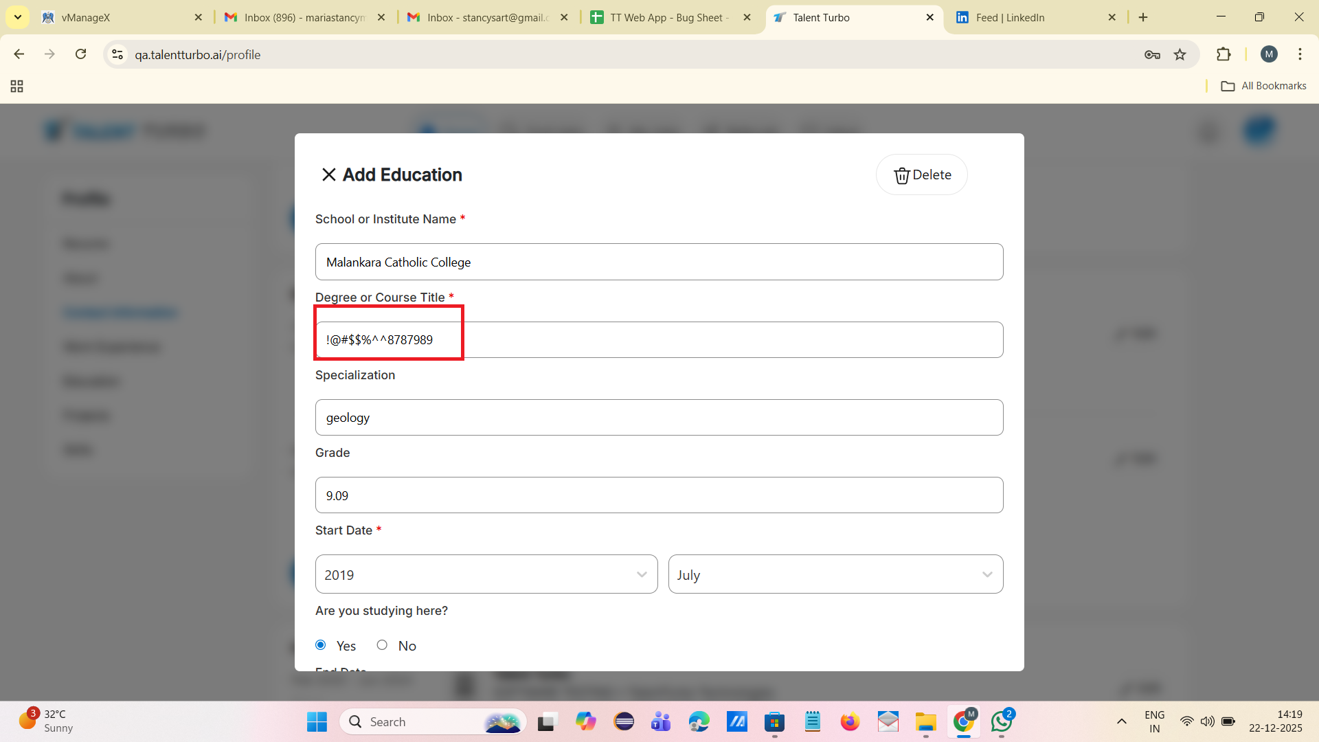Open WhatsApp from the taskbar
1319x742 pixels.
[x=1001, y=721]
